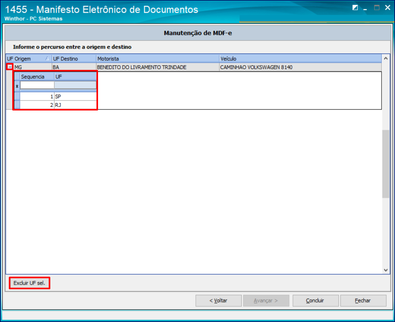This screenshot has width=395, height=322.
Task: Select the UF sub-grid column header
Action: 75,77
